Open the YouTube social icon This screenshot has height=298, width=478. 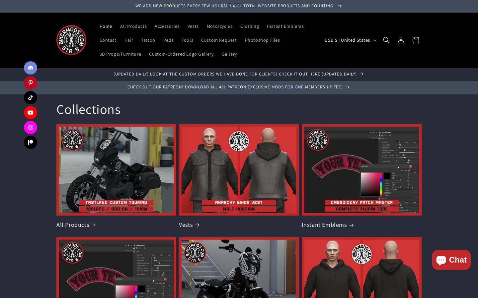click(31, 113)
